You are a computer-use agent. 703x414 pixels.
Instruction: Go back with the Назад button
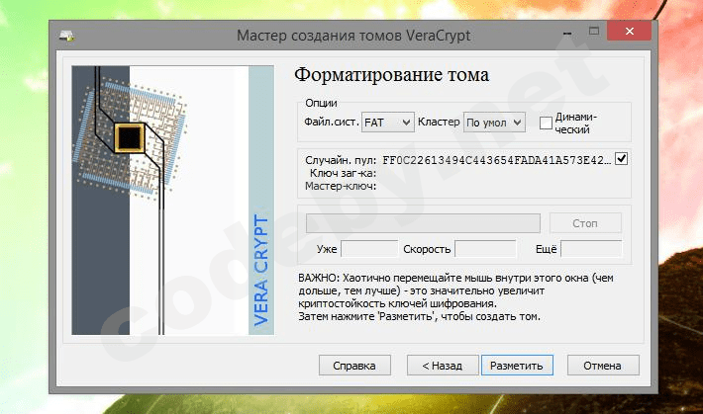click(442, 366)
